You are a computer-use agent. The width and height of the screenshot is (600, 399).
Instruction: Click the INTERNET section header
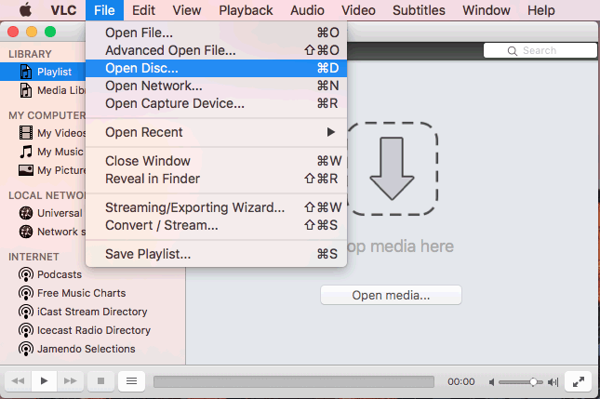tap(33, 257)
